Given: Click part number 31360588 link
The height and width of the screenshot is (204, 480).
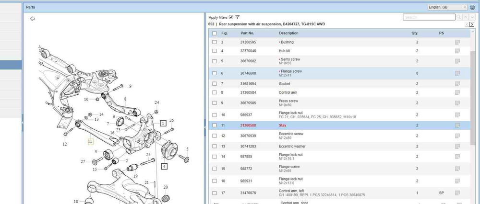Looking at the screenshot, I should (x=249, y=125).
